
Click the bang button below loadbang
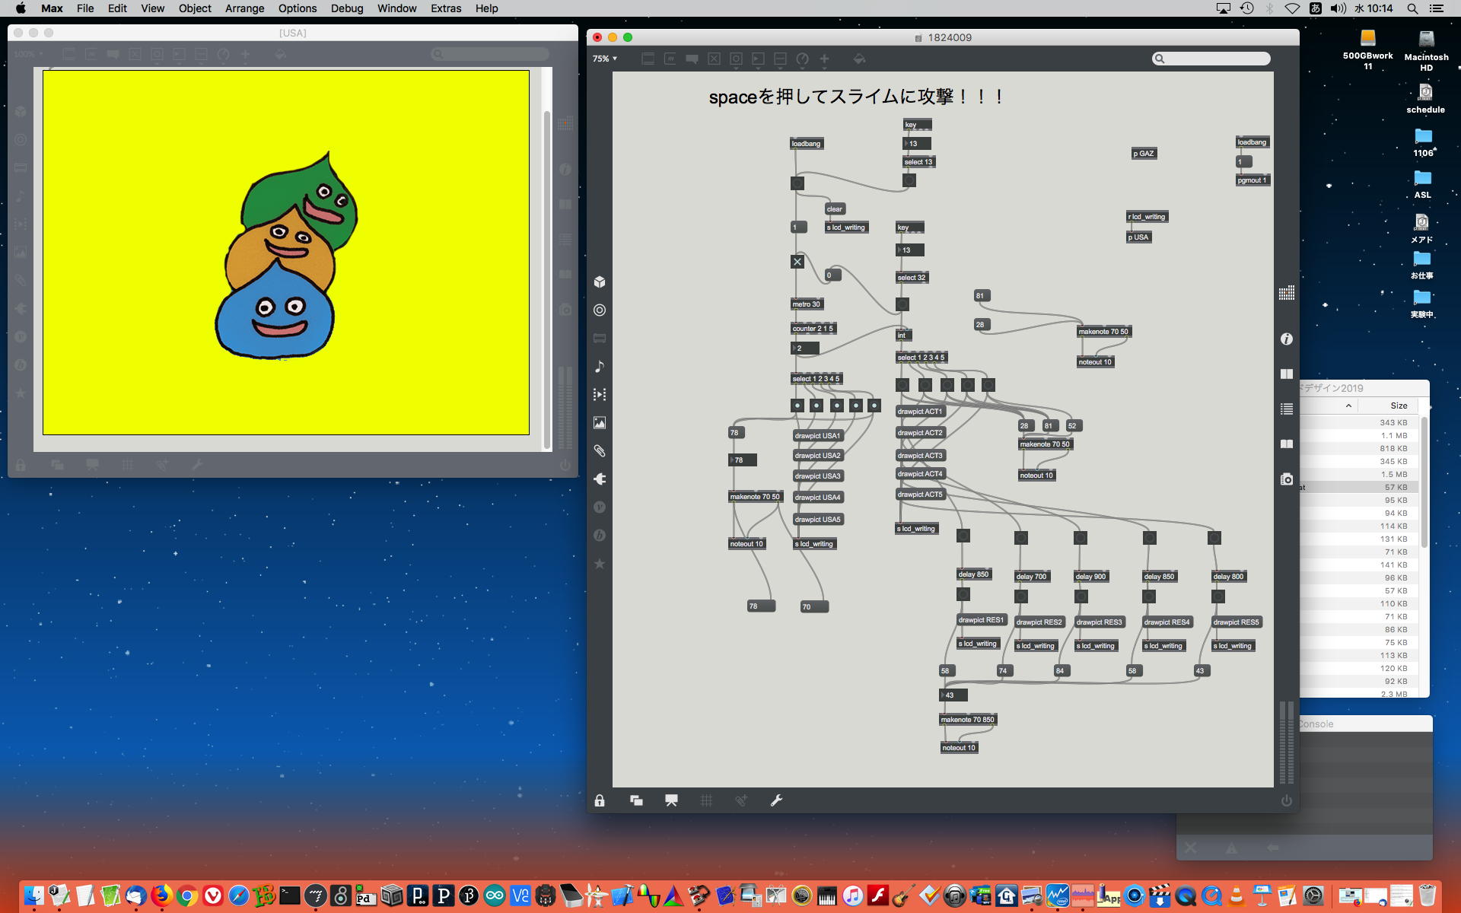point(797,183)
